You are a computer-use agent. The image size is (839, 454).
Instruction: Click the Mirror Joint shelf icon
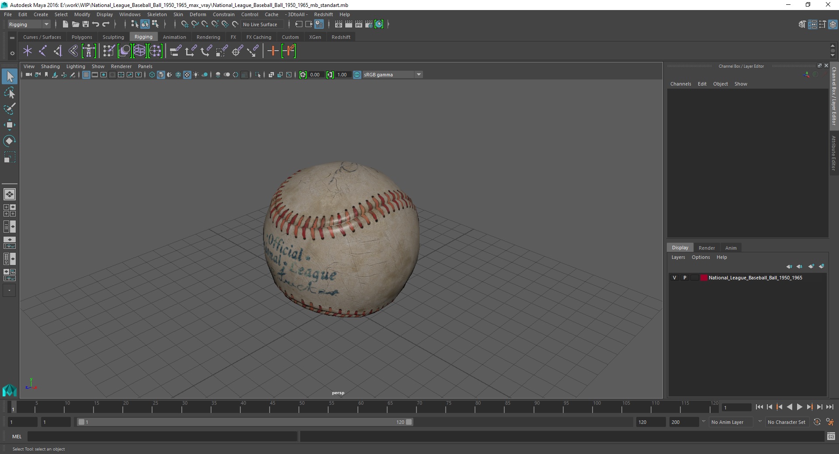[x=58, y=51]
